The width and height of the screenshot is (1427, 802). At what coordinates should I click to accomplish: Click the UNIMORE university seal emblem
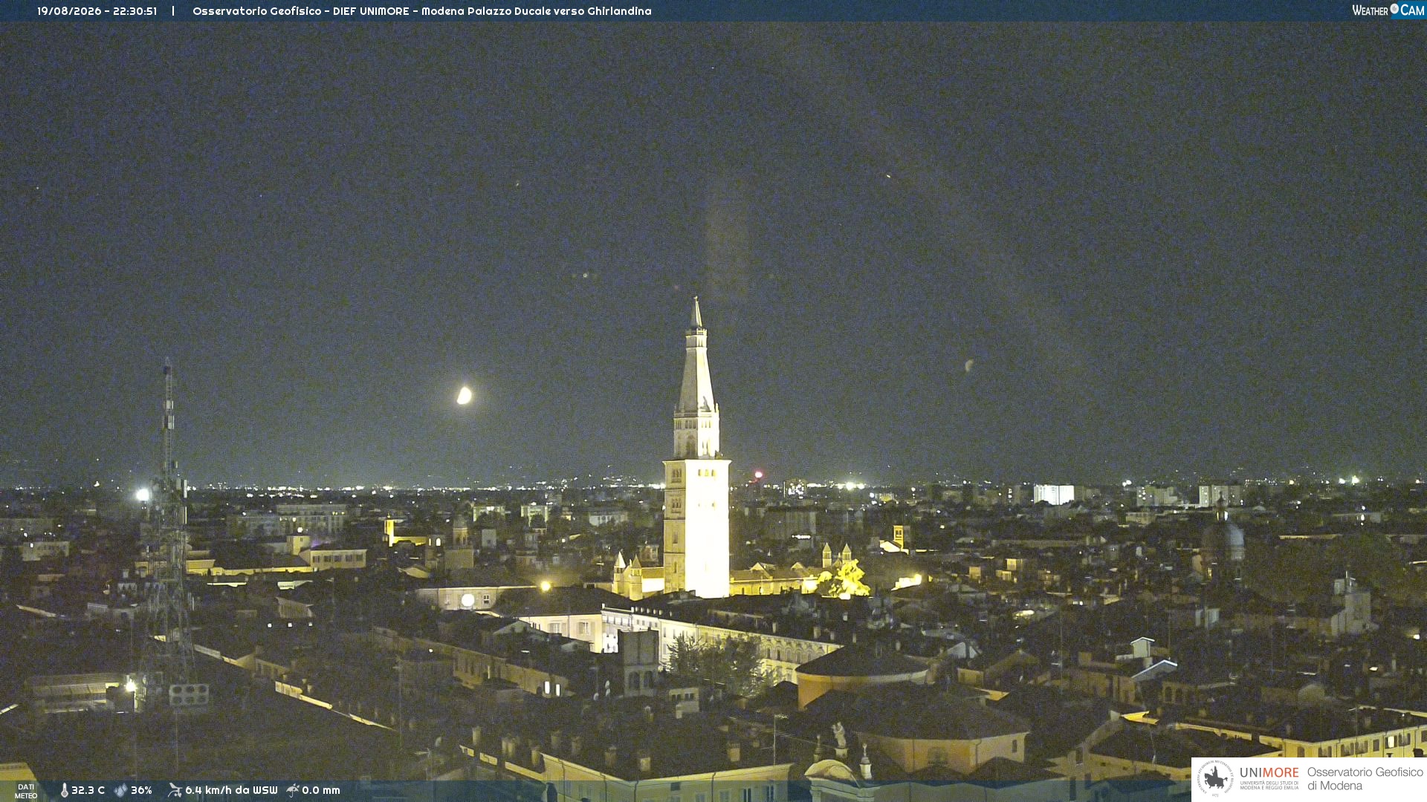click(x=1215, y=778)
